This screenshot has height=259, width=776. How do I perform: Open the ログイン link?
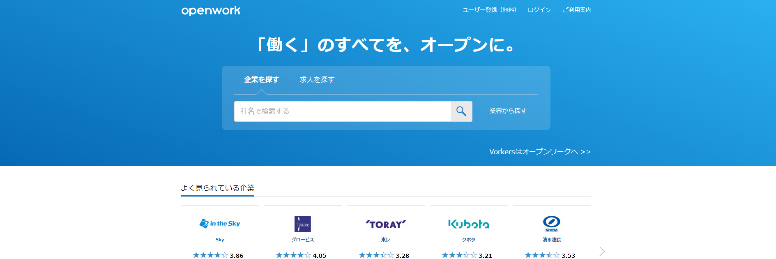coord(539,10)
